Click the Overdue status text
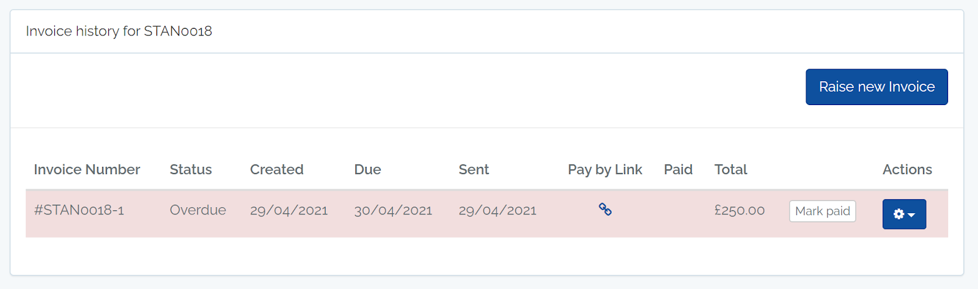Screen dimensions: 978x289 197,210
